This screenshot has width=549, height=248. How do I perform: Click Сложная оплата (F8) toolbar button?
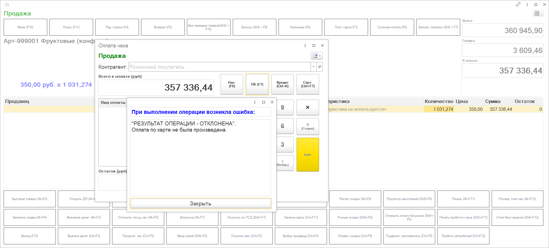point(392,27)
